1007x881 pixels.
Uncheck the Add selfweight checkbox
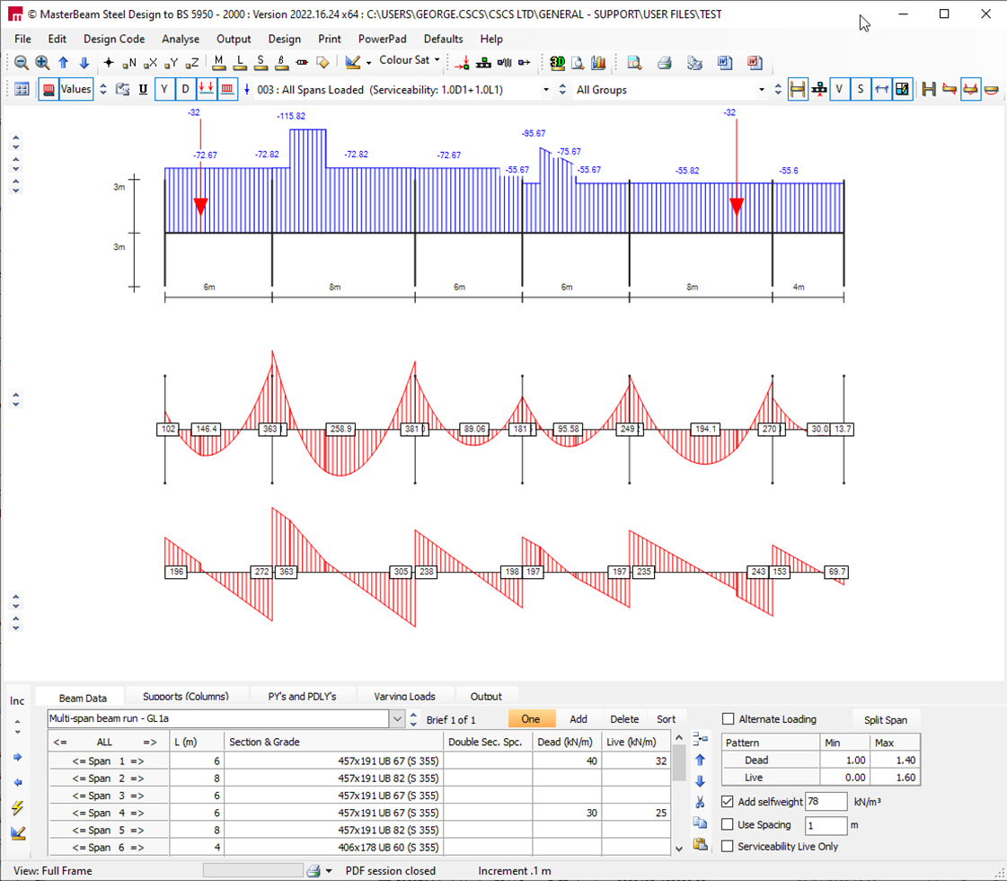(728, 801)
